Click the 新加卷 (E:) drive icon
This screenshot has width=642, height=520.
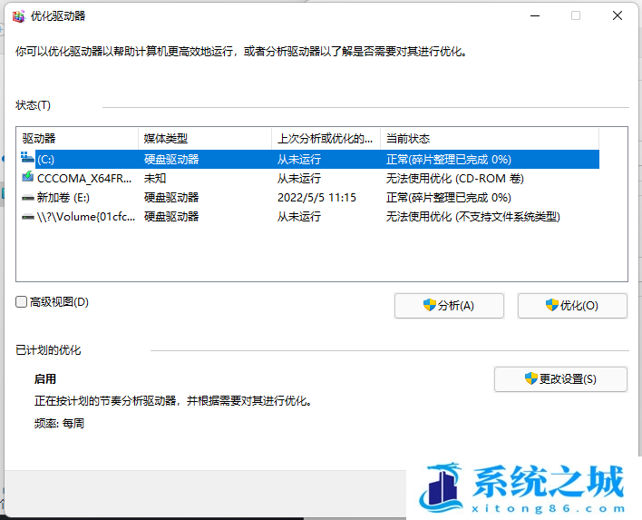click(28, 197)
